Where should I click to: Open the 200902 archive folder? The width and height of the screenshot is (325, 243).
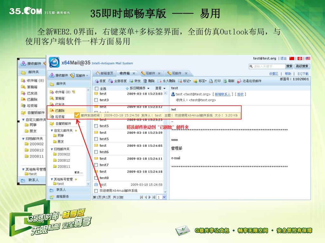(62, 154)
